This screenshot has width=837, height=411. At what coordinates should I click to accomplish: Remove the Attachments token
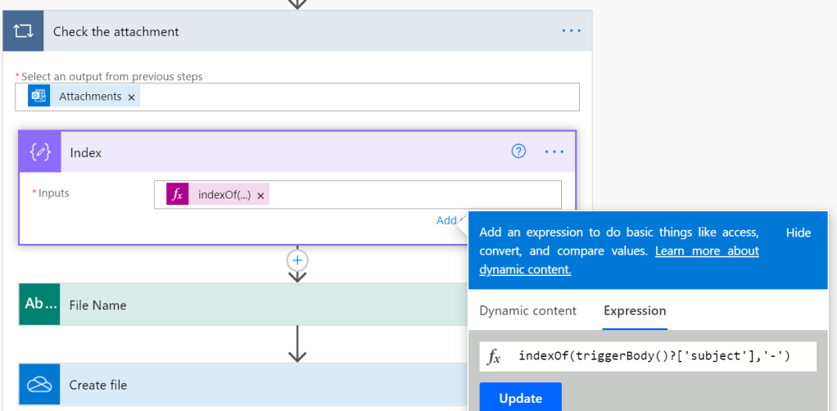(131, 97)
